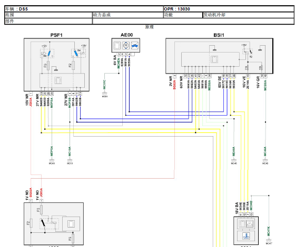Click fuse F5 in the bottom-left module

(73, 239)
